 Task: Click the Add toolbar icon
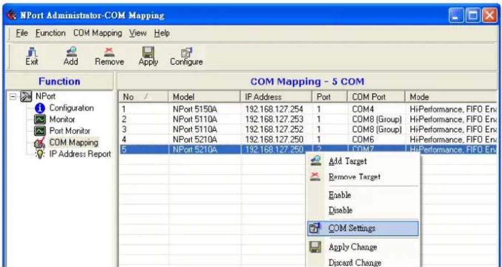click(71, 52)
